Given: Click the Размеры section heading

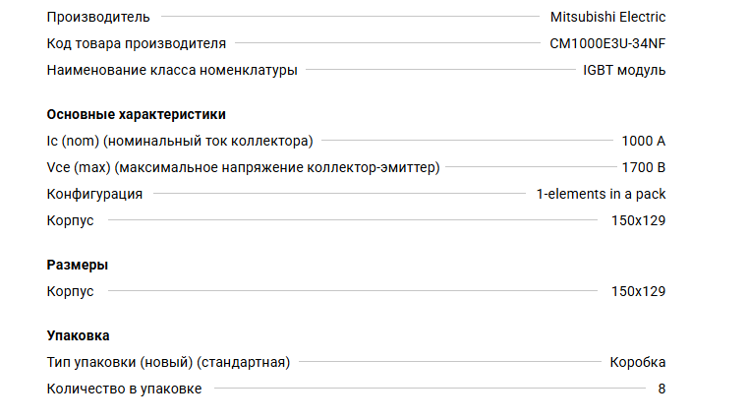Looking at the screenshot, I should click(x=78, y=265).
